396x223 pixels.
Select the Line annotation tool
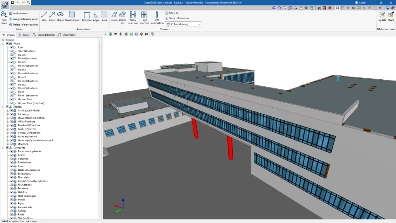click(x=44, y=16)
